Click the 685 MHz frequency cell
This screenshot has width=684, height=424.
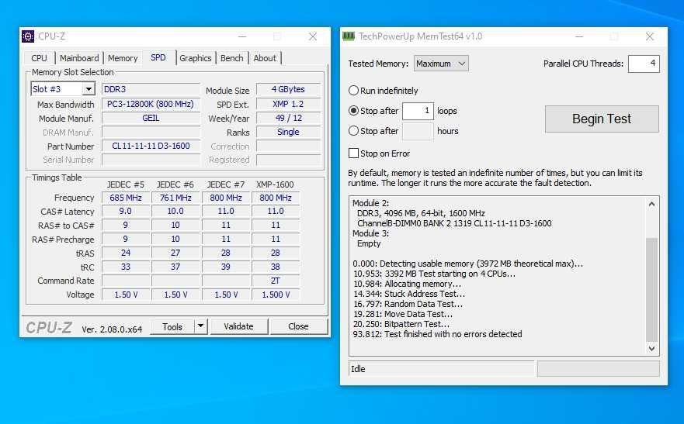126,198
